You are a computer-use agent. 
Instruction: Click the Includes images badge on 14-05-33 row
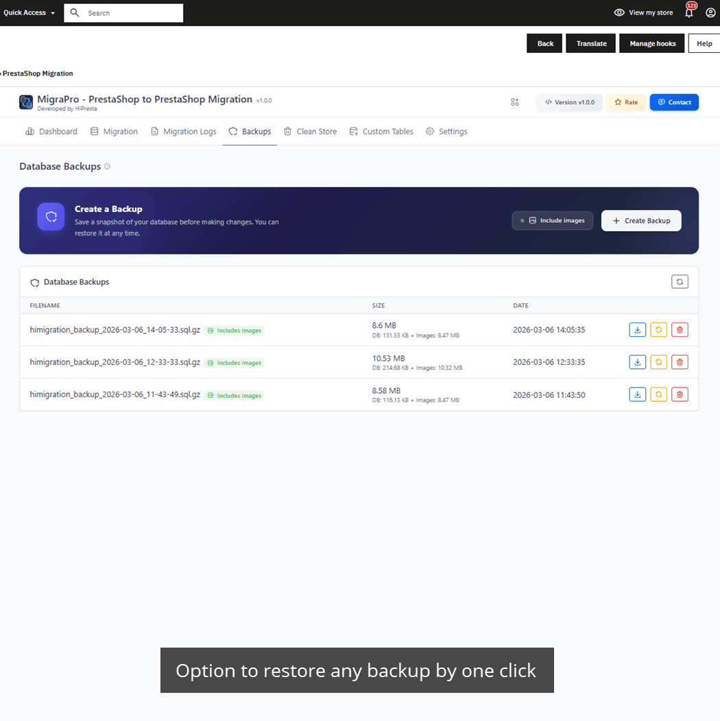[x=235, y=331]
